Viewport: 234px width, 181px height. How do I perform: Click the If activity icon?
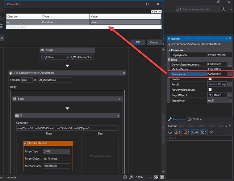(x=17, y=116)
